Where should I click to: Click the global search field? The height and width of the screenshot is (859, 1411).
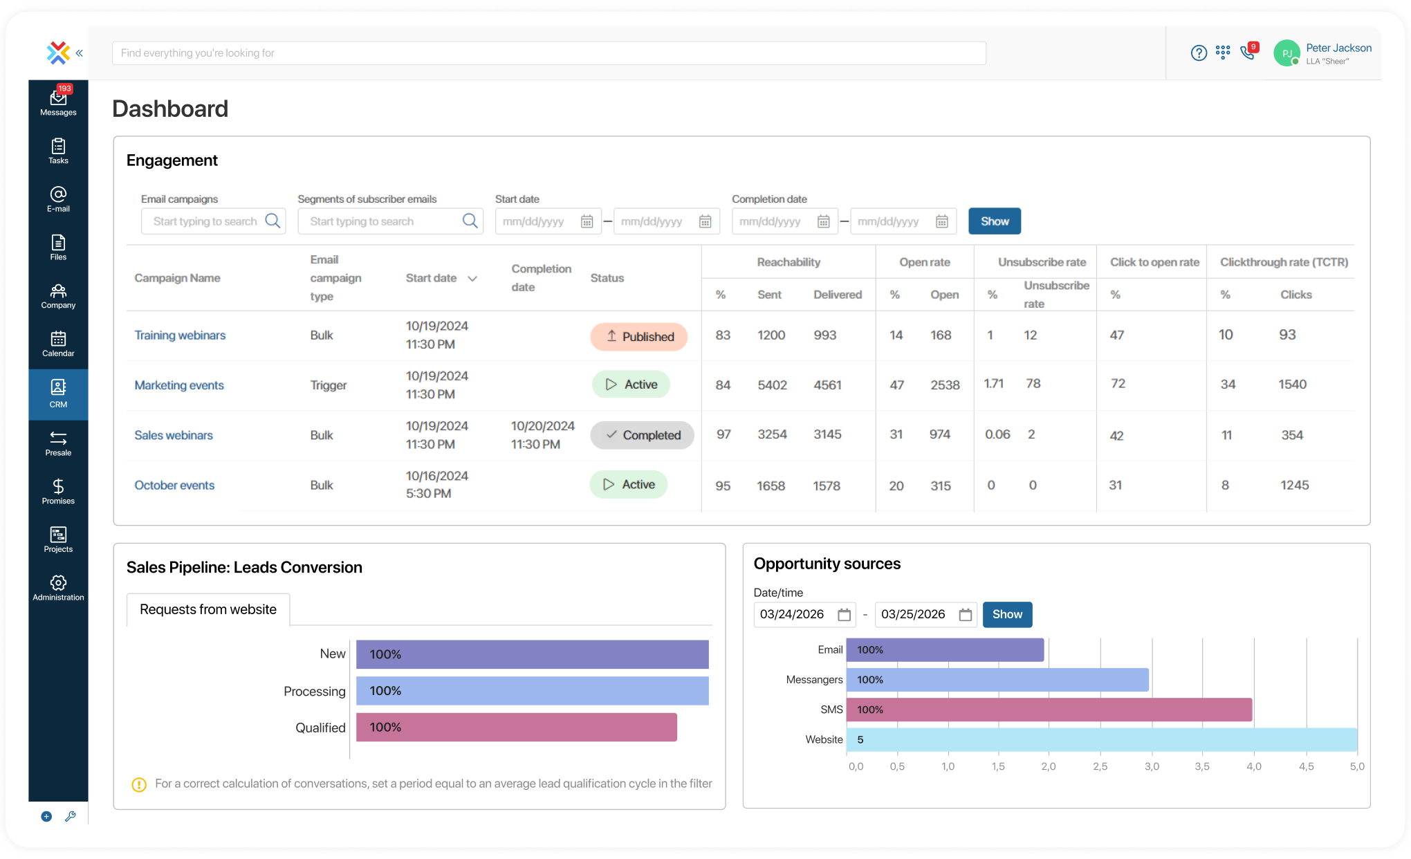pos(548,53)
